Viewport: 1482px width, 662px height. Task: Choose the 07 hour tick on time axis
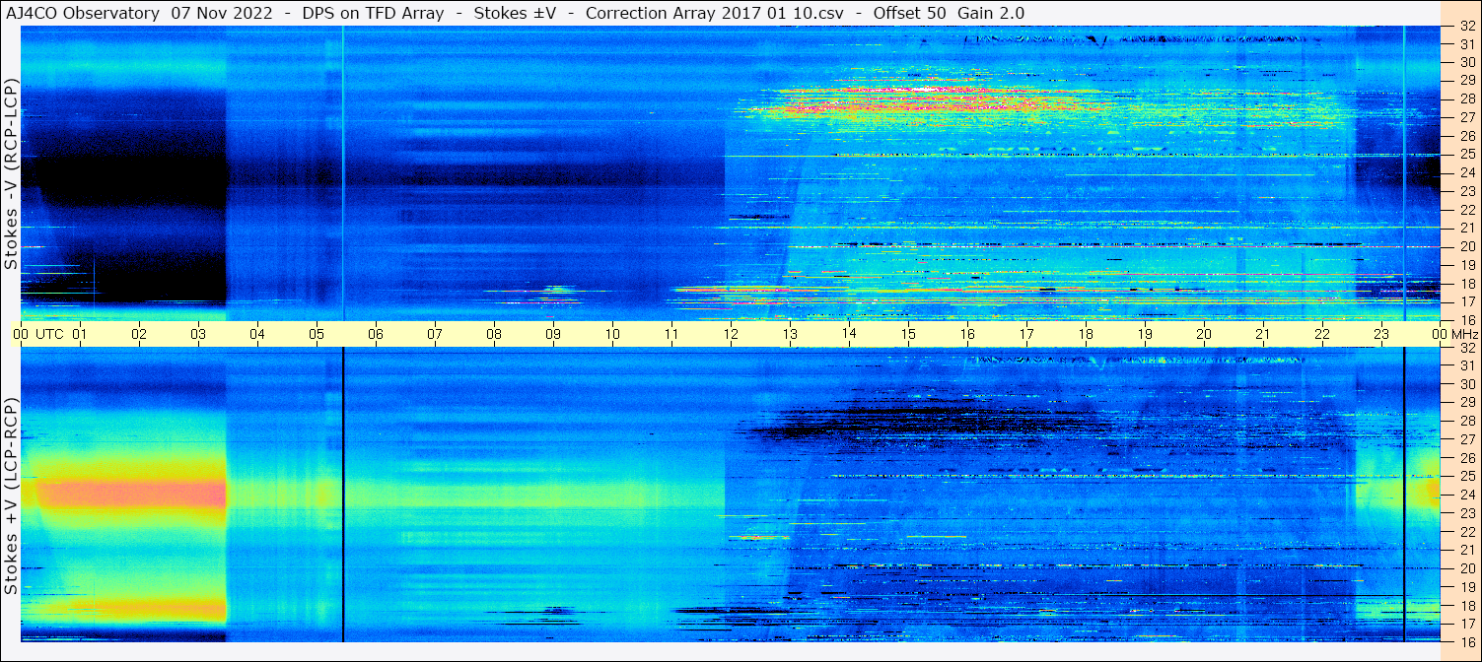click(x=435, y=334)
